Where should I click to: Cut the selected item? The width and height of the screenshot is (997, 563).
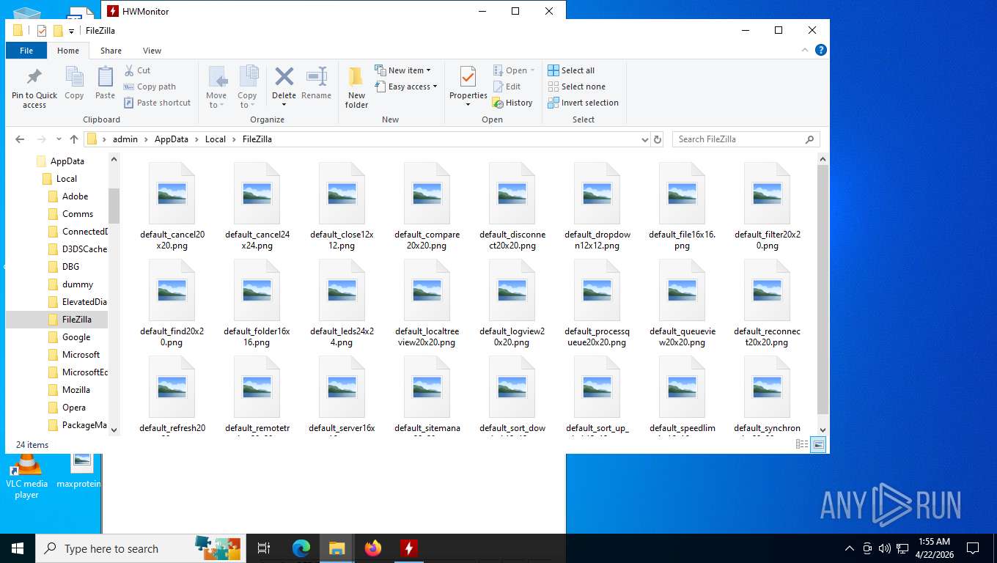point(137,70)
